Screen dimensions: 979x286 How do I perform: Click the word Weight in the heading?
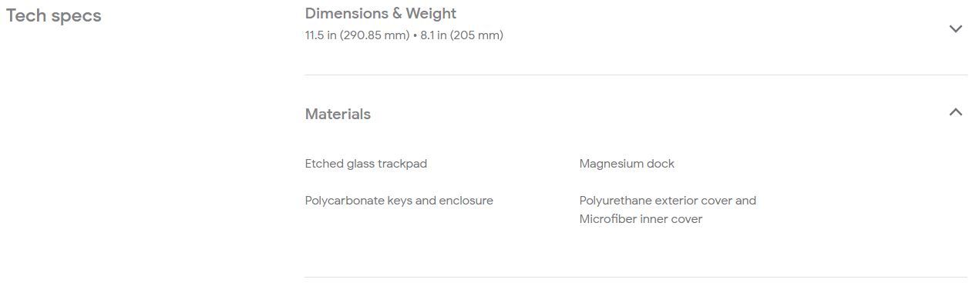click(x=433, y=13)
